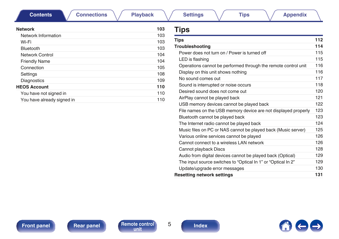
Task: Click the Front panel button
Action: [36, 226]
